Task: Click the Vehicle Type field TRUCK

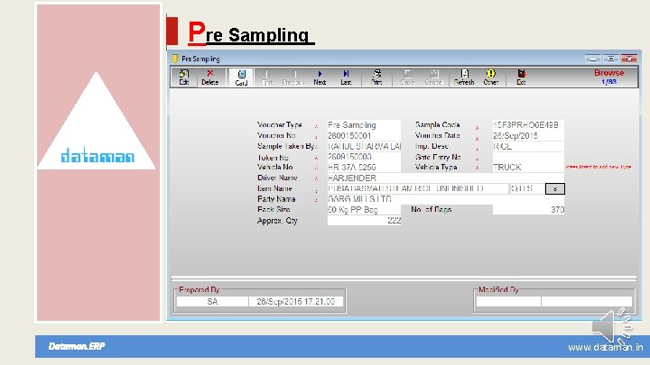Action: 528,168
